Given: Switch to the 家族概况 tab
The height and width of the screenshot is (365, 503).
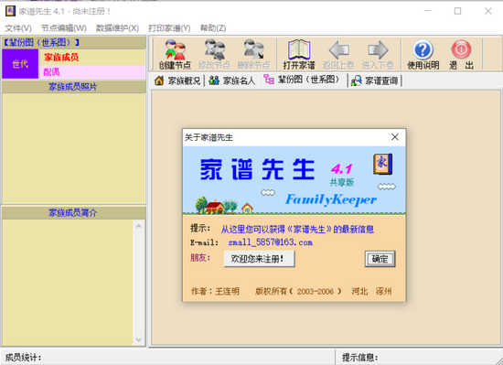Looking at the screenshot, I should (177, 81).
